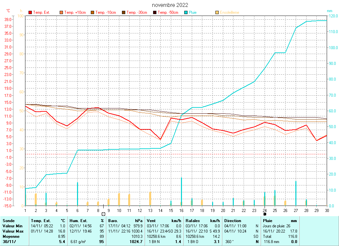Click the 'Hum. Ext.' column header

click(78, 221)
